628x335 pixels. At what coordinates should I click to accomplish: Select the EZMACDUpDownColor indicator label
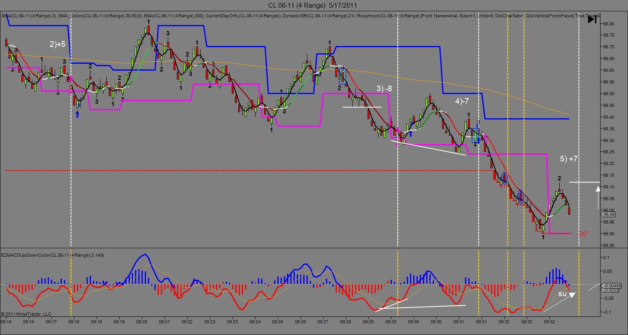coord(53,255)
